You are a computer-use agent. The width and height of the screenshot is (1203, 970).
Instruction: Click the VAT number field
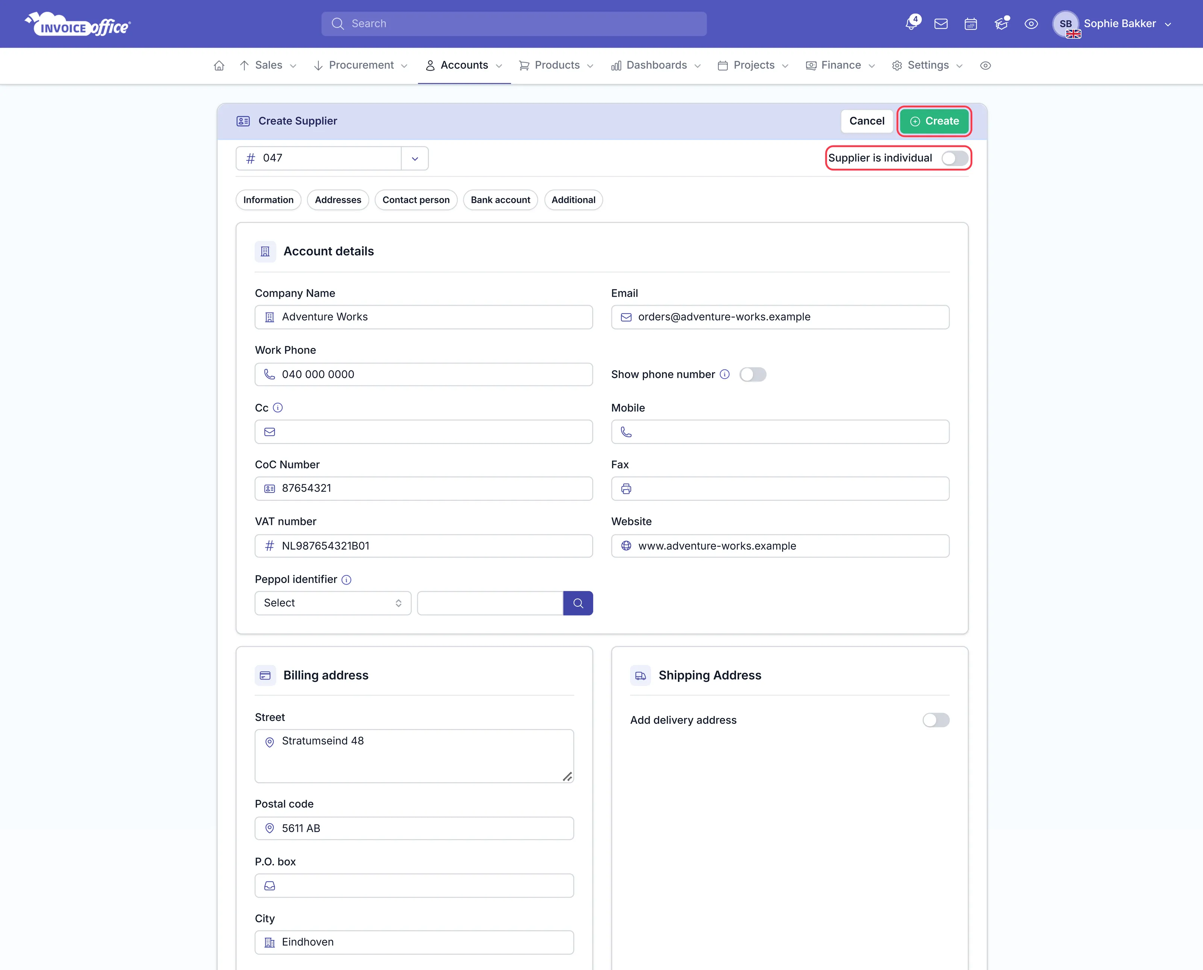coord(424,546)
